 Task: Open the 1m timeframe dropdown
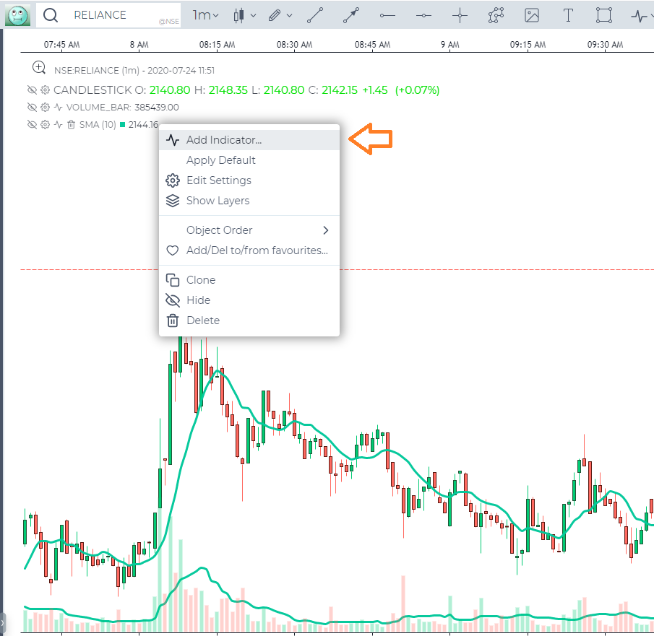pos(205,15)
